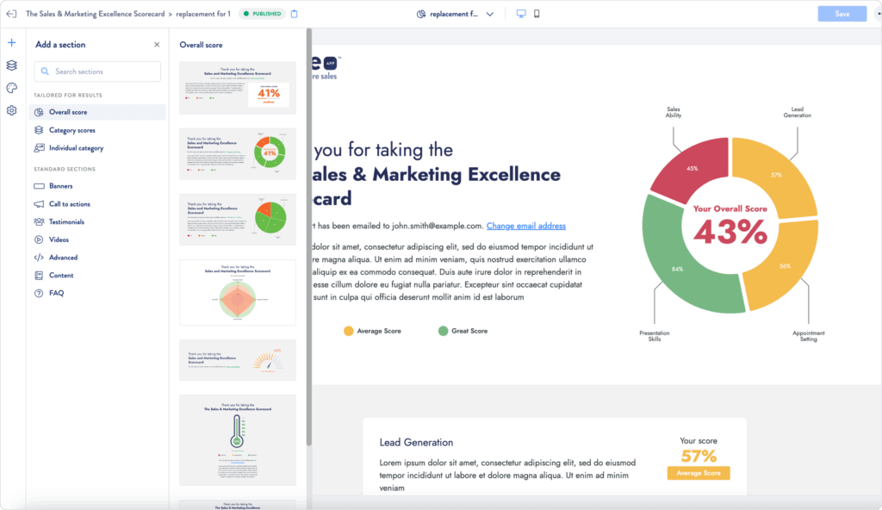Screen dimensions: 882x510
Task: Open the settings gear icon
Action: click(12, 110)
